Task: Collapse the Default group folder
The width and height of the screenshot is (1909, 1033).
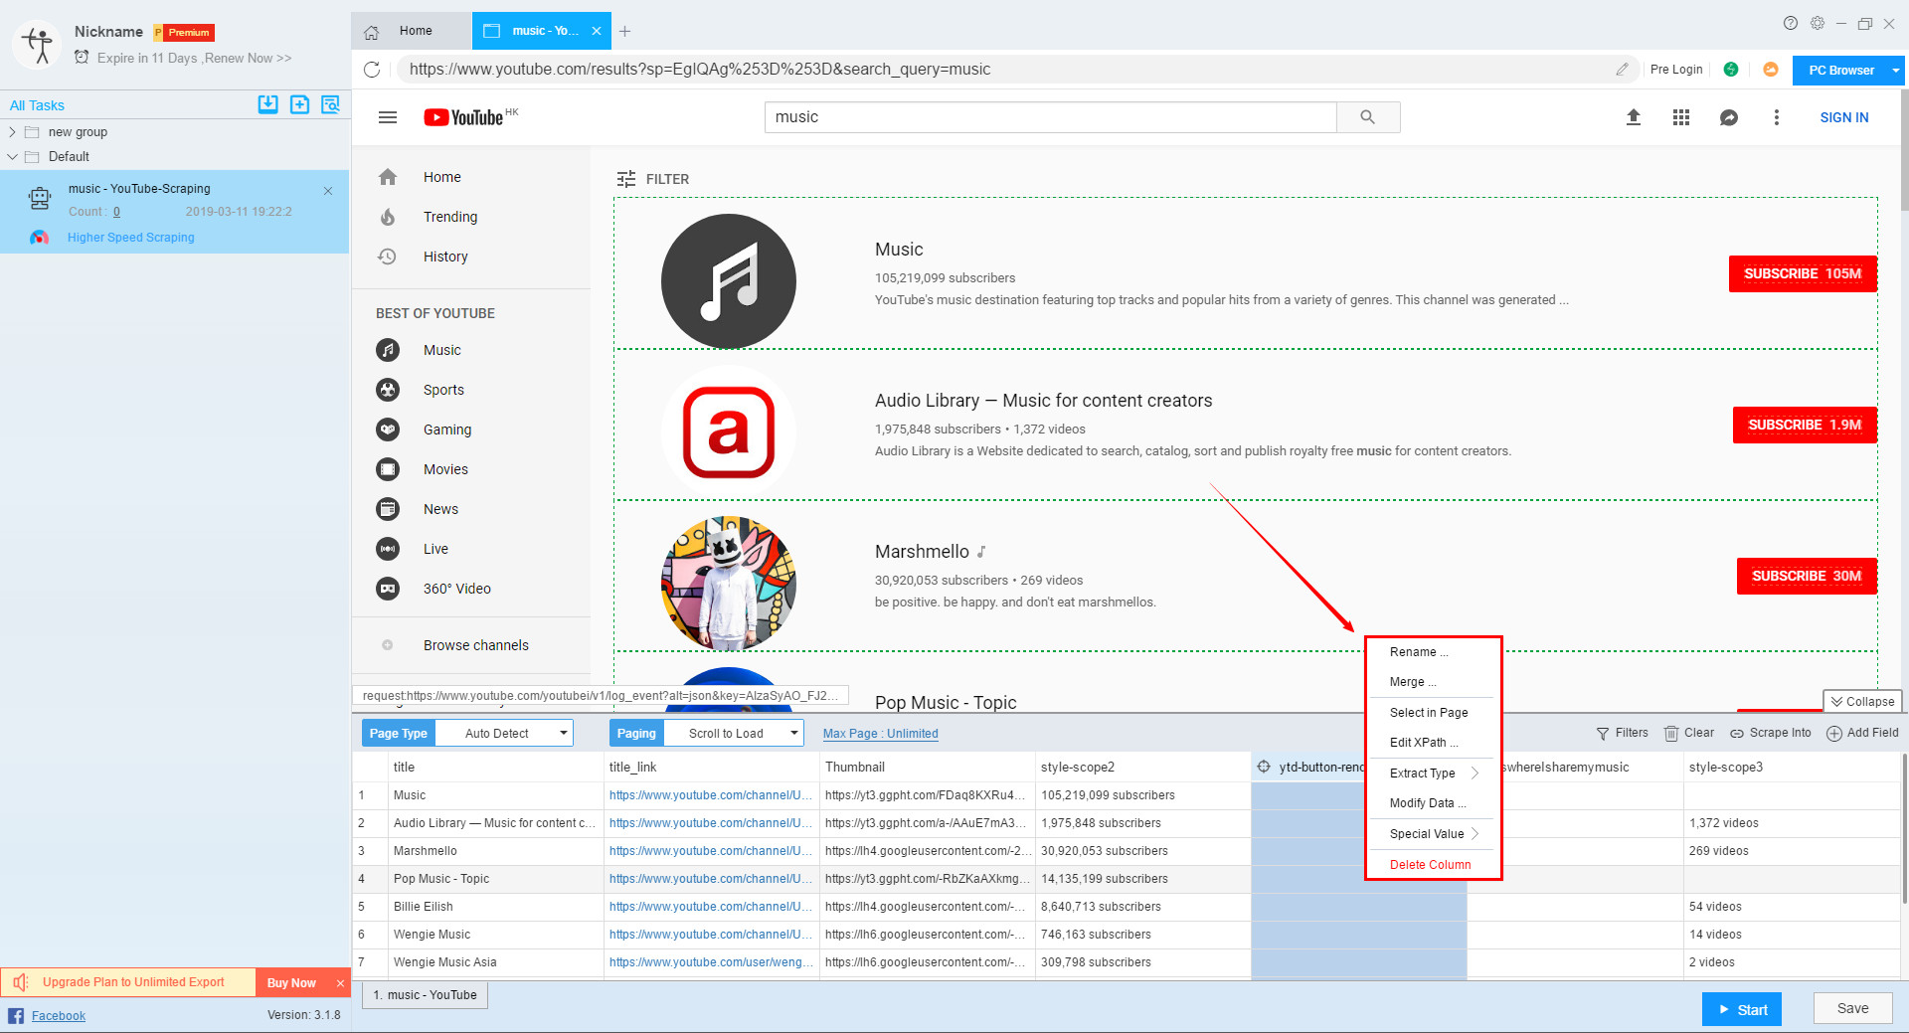Action: click(12, 156)
